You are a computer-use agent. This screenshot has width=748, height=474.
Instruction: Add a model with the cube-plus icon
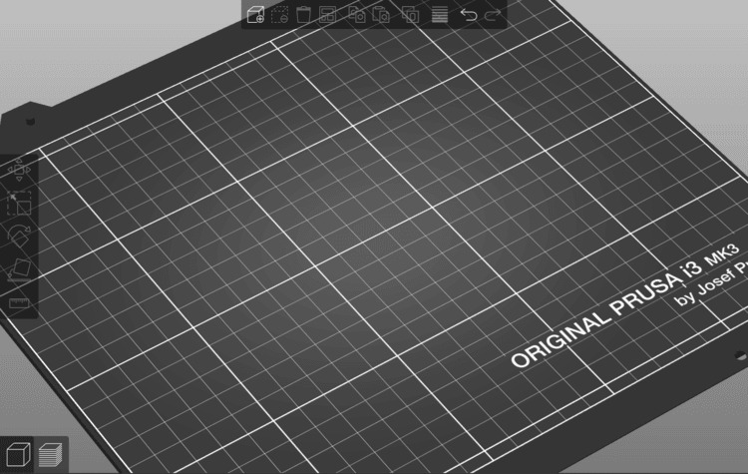[x=255, y=14]
